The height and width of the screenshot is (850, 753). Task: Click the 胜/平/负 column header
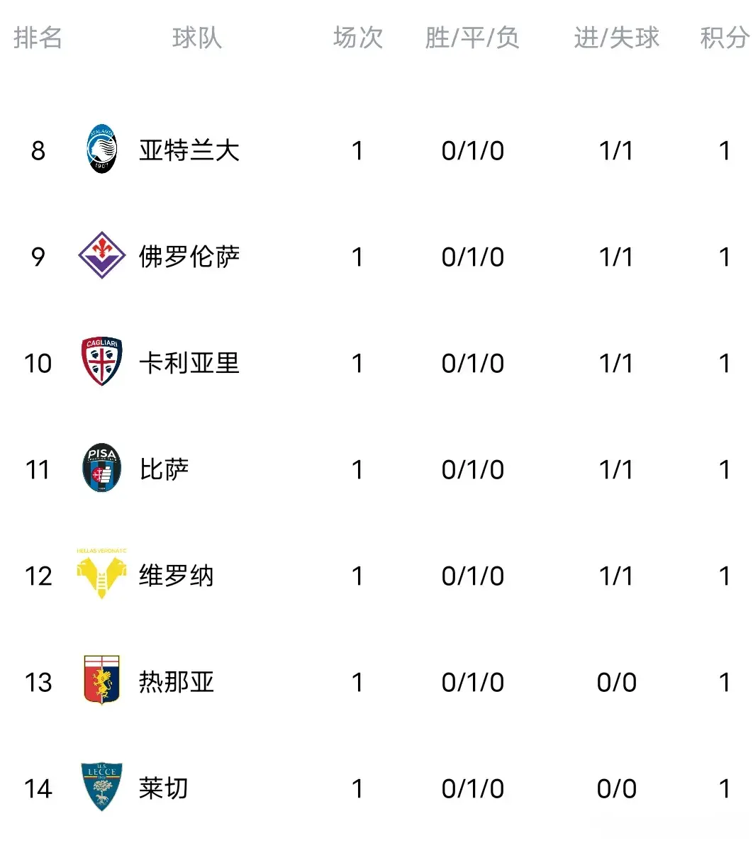click(472, 38)
